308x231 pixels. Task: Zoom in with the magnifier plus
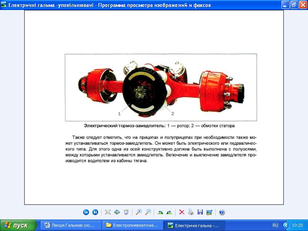[x=139, y=212]
